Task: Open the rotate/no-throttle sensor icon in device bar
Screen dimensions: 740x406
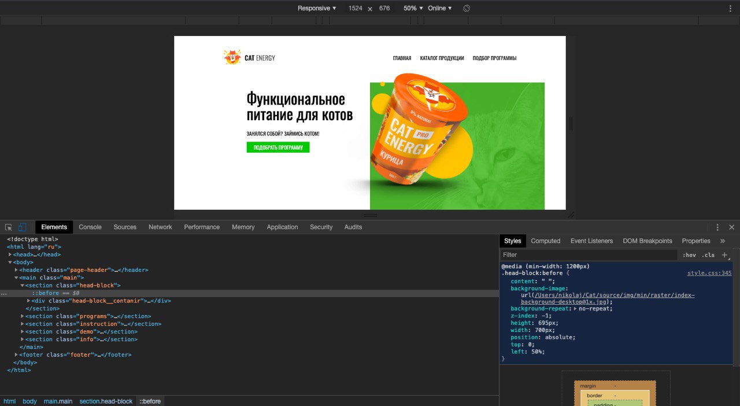Action: [467, 8]
